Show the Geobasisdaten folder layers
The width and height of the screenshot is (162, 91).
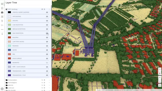pyautogui.click(x=42, y=80)
